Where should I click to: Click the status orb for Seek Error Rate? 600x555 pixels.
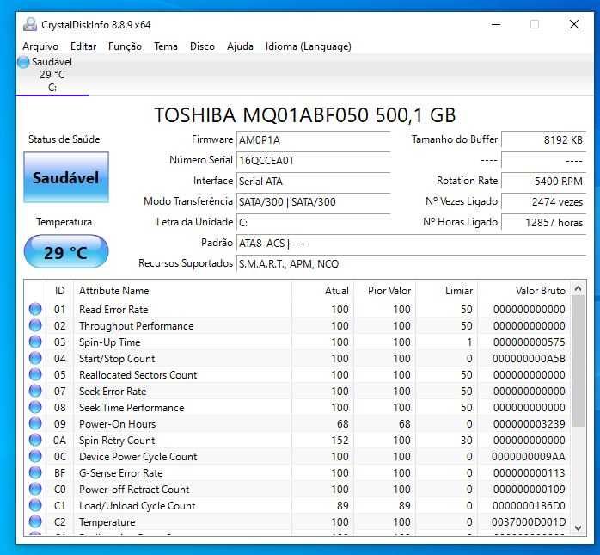35,391
